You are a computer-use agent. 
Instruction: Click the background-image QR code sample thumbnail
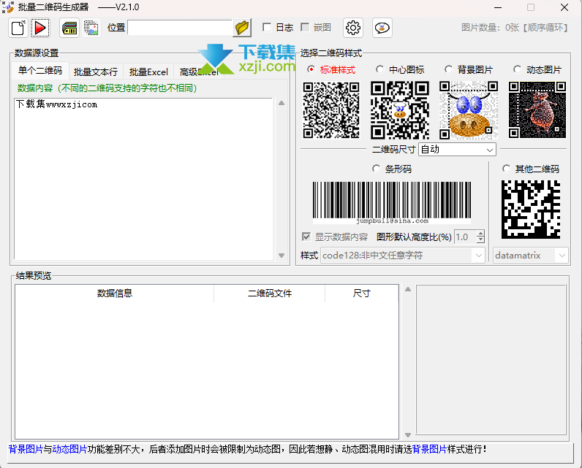coord(469,110)
